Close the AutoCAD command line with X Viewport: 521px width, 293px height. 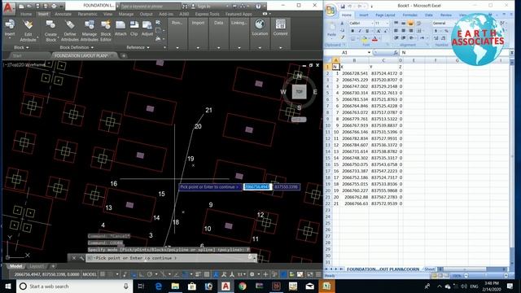click(74, 258)
